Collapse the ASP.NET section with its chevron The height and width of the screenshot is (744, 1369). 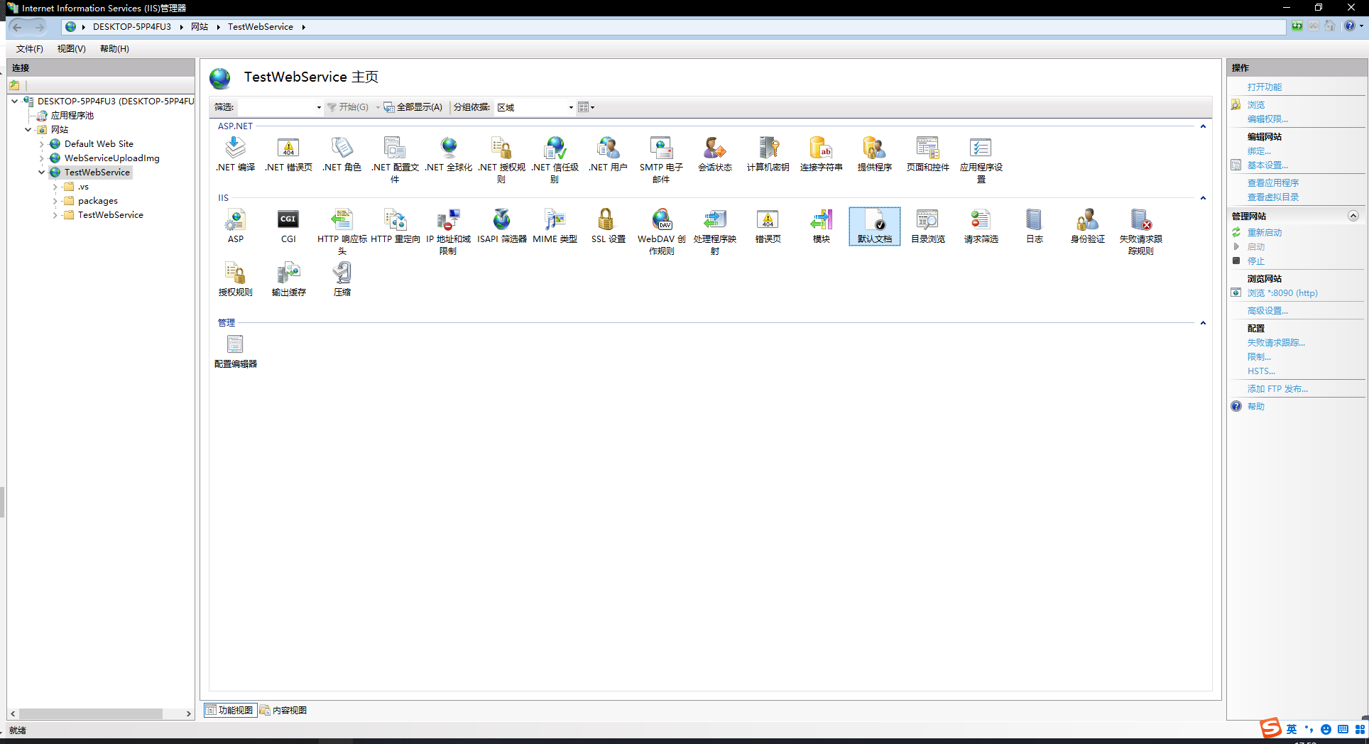[x=1202, y=126]
